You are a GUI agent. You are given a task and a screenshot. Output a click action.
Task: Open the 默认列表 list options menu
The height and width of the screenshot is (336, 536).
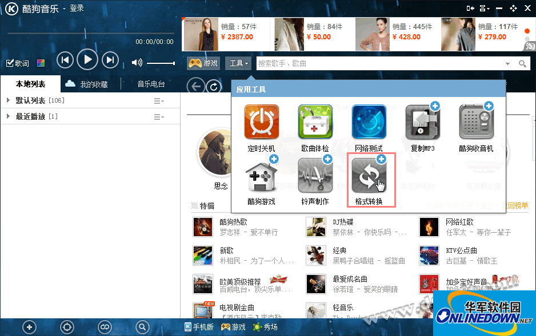(x=159, y=100)
